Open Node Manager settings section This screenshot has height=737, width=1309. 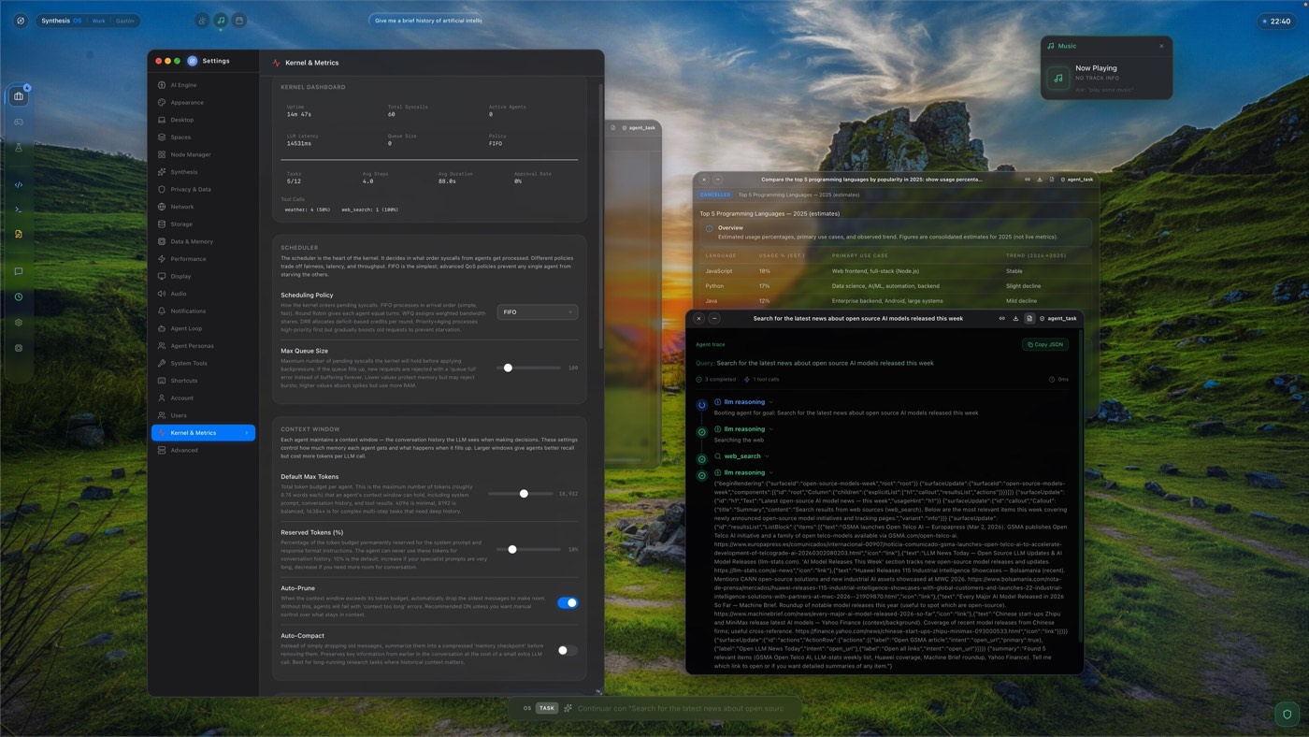(x=203, y=154)
